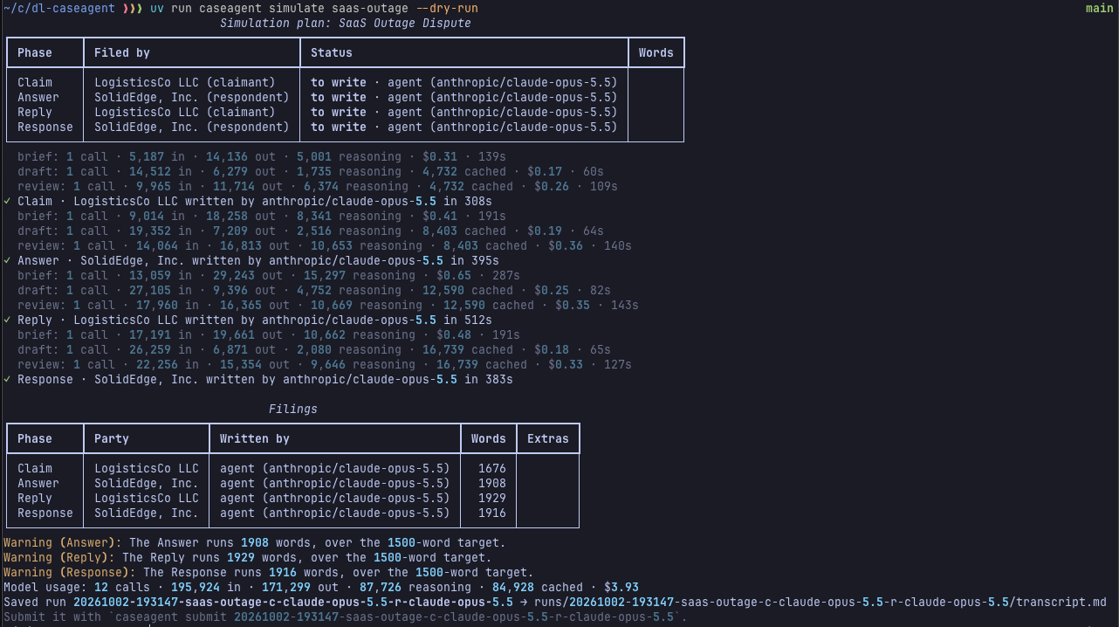The image size is (1119, 627).
Task: Click the 'Extras' column header
Action: (548, 438)
